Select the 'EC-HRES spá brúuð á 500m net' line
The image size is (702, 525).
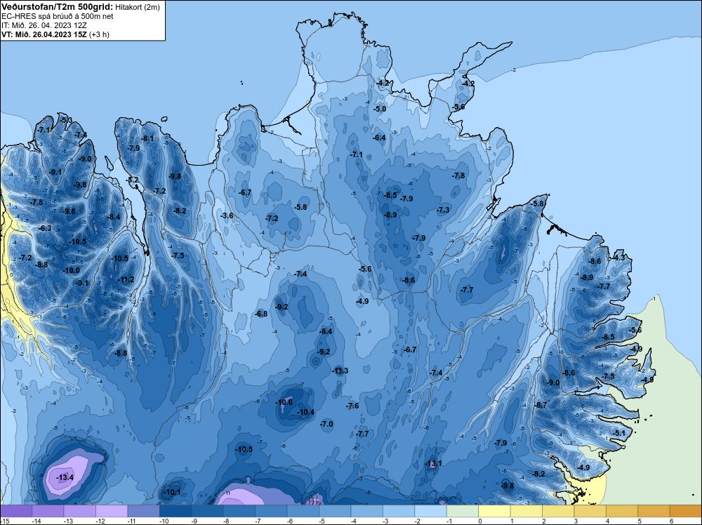tap(58, 16)
